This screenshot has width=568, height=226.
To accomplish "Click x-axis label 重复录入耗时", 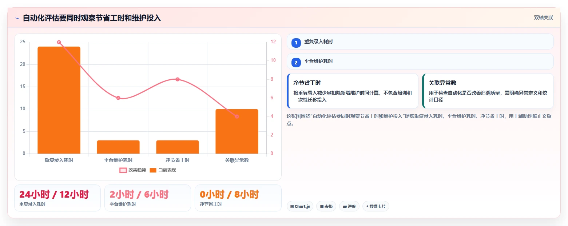I will point(59,160).
